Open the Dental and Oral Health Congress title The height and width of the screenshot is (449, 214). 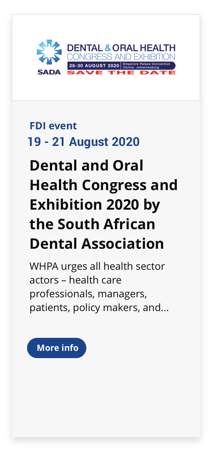(103, 205)
